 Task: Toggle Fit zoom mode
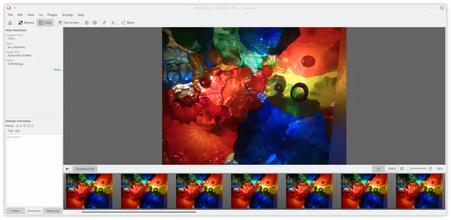coord(378,169)
